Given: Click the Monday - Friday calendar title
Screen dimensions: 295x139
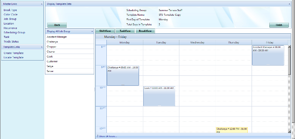Looking at the screenshot, I should coord(115,37).
